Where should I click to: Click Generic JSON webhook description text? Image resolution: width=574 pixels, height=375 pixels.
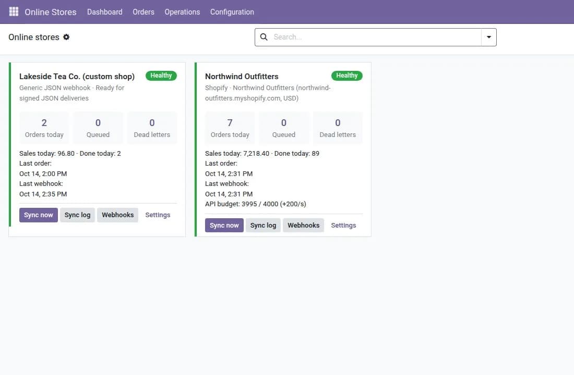click(x=72, y=93)
